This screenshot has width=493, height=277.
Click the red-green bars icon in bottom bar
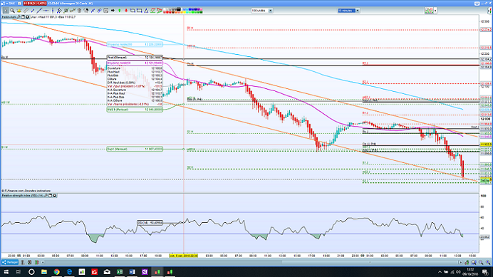[37, 262]
